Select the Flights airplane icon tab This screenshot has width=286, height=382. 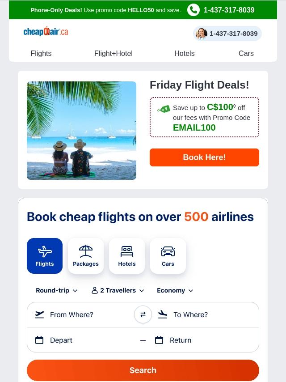pos(45,256)
